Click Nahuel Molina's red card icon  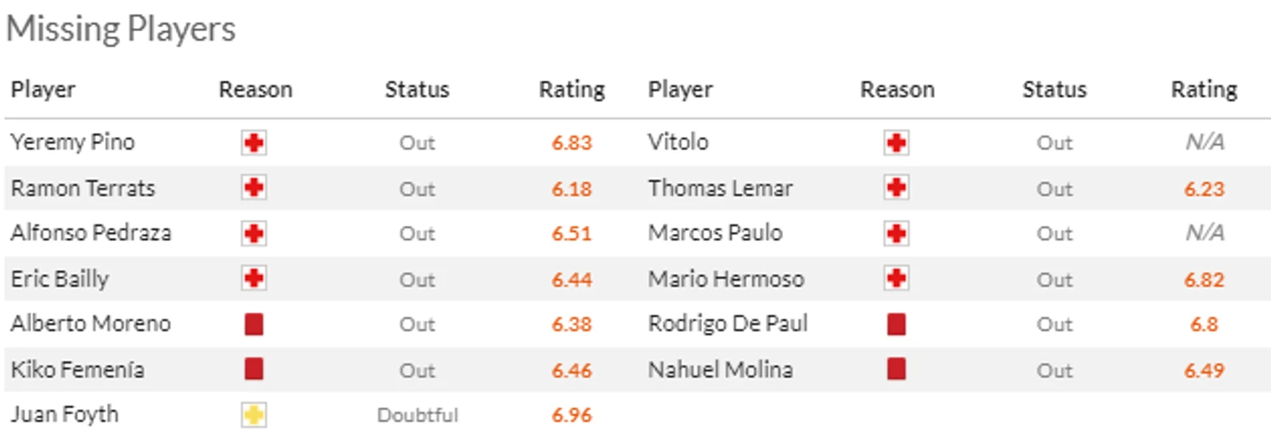click(x=897, y=369)
